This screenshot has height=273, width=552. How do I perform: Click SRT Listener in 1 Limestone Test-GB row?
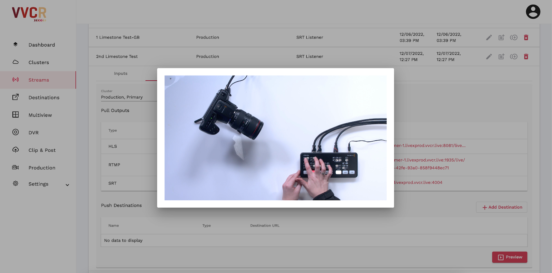(309, 37)
